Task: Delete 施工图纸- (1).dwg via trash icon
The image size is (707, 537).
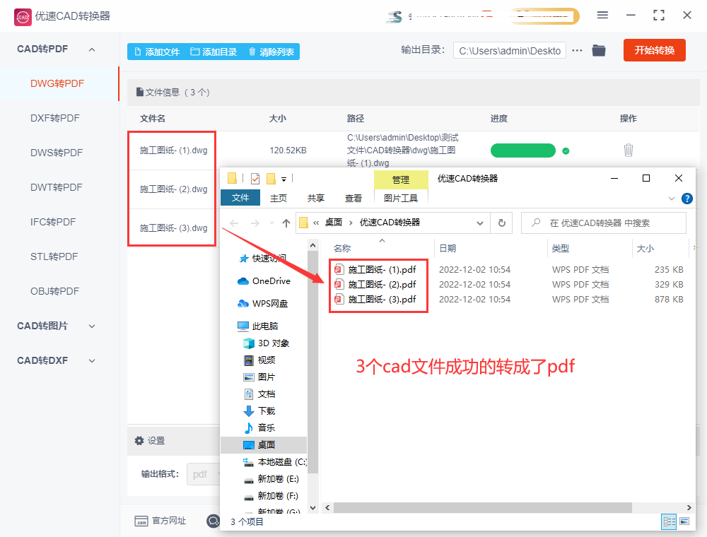Action: (628, 150)
